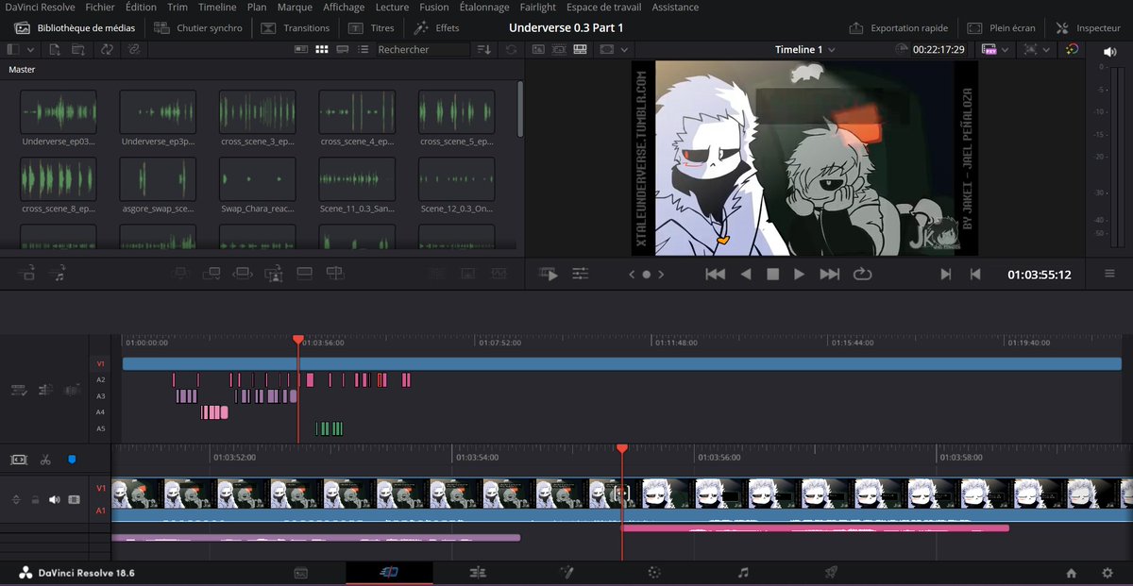Click the full extent zoom timeline icon
1133x586 pixels.
(18, 460)
